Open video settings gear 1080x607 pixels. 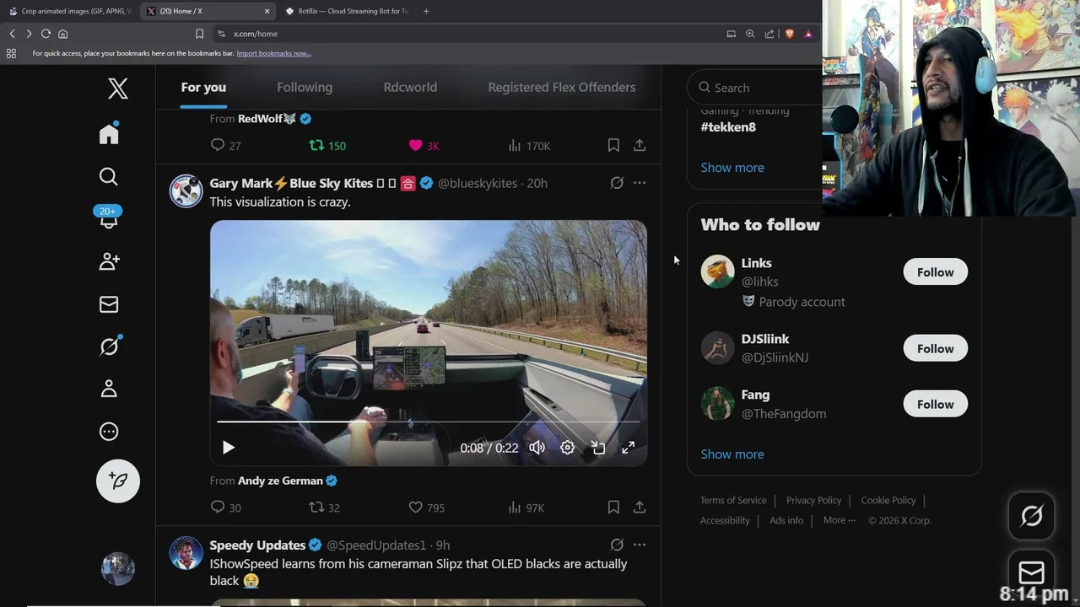(x=568, y=448)
